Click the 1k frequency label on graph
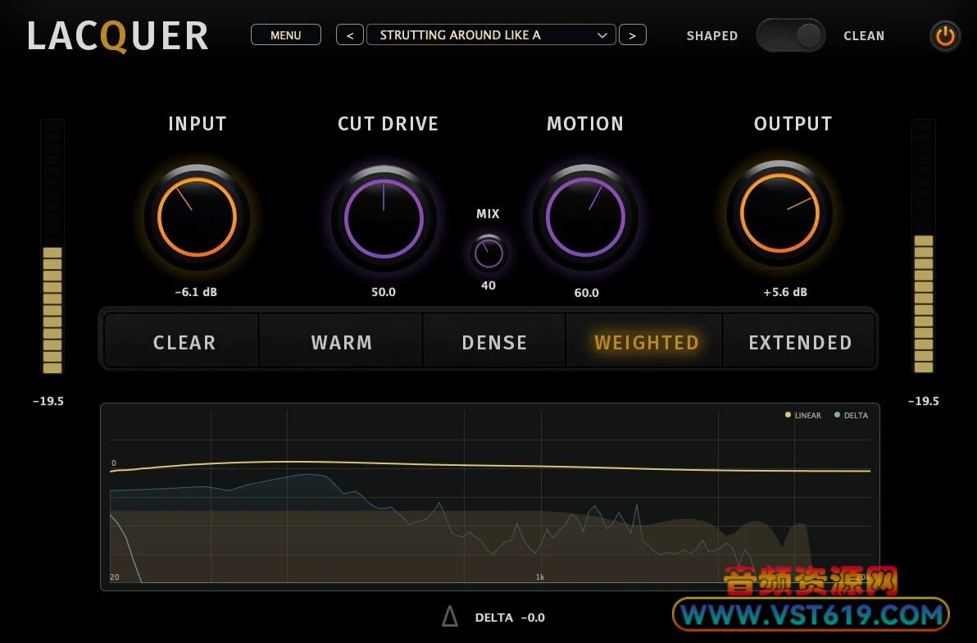Image resolution: width=977 pixels, height=643 pixels. (x=540, y=577)
